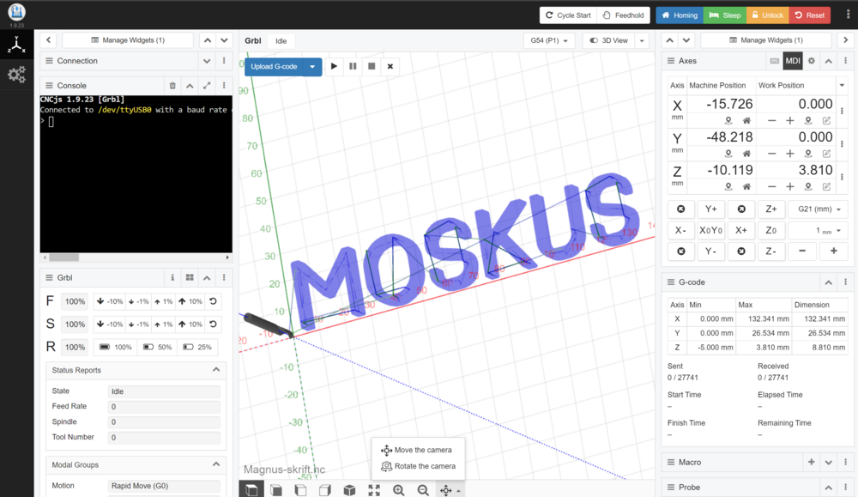Zoom out the 3D view
Screen dimensions: 858x497
click(423, 489)
